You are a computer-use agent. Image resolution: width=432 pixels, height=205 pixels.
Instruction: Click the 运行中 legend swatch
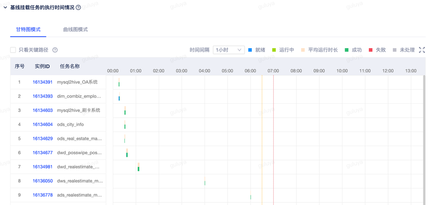tap(274, 50)
